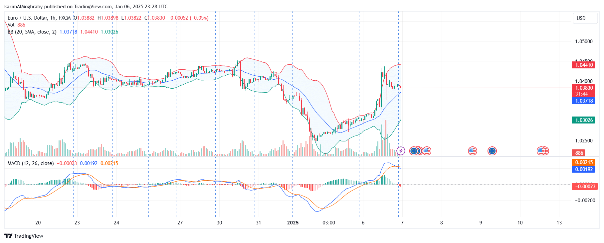The width and height of the screenshot is (604, 243).
Task: Select the BB (20, SMA, close, 2) legend
Action: (32, 32)
